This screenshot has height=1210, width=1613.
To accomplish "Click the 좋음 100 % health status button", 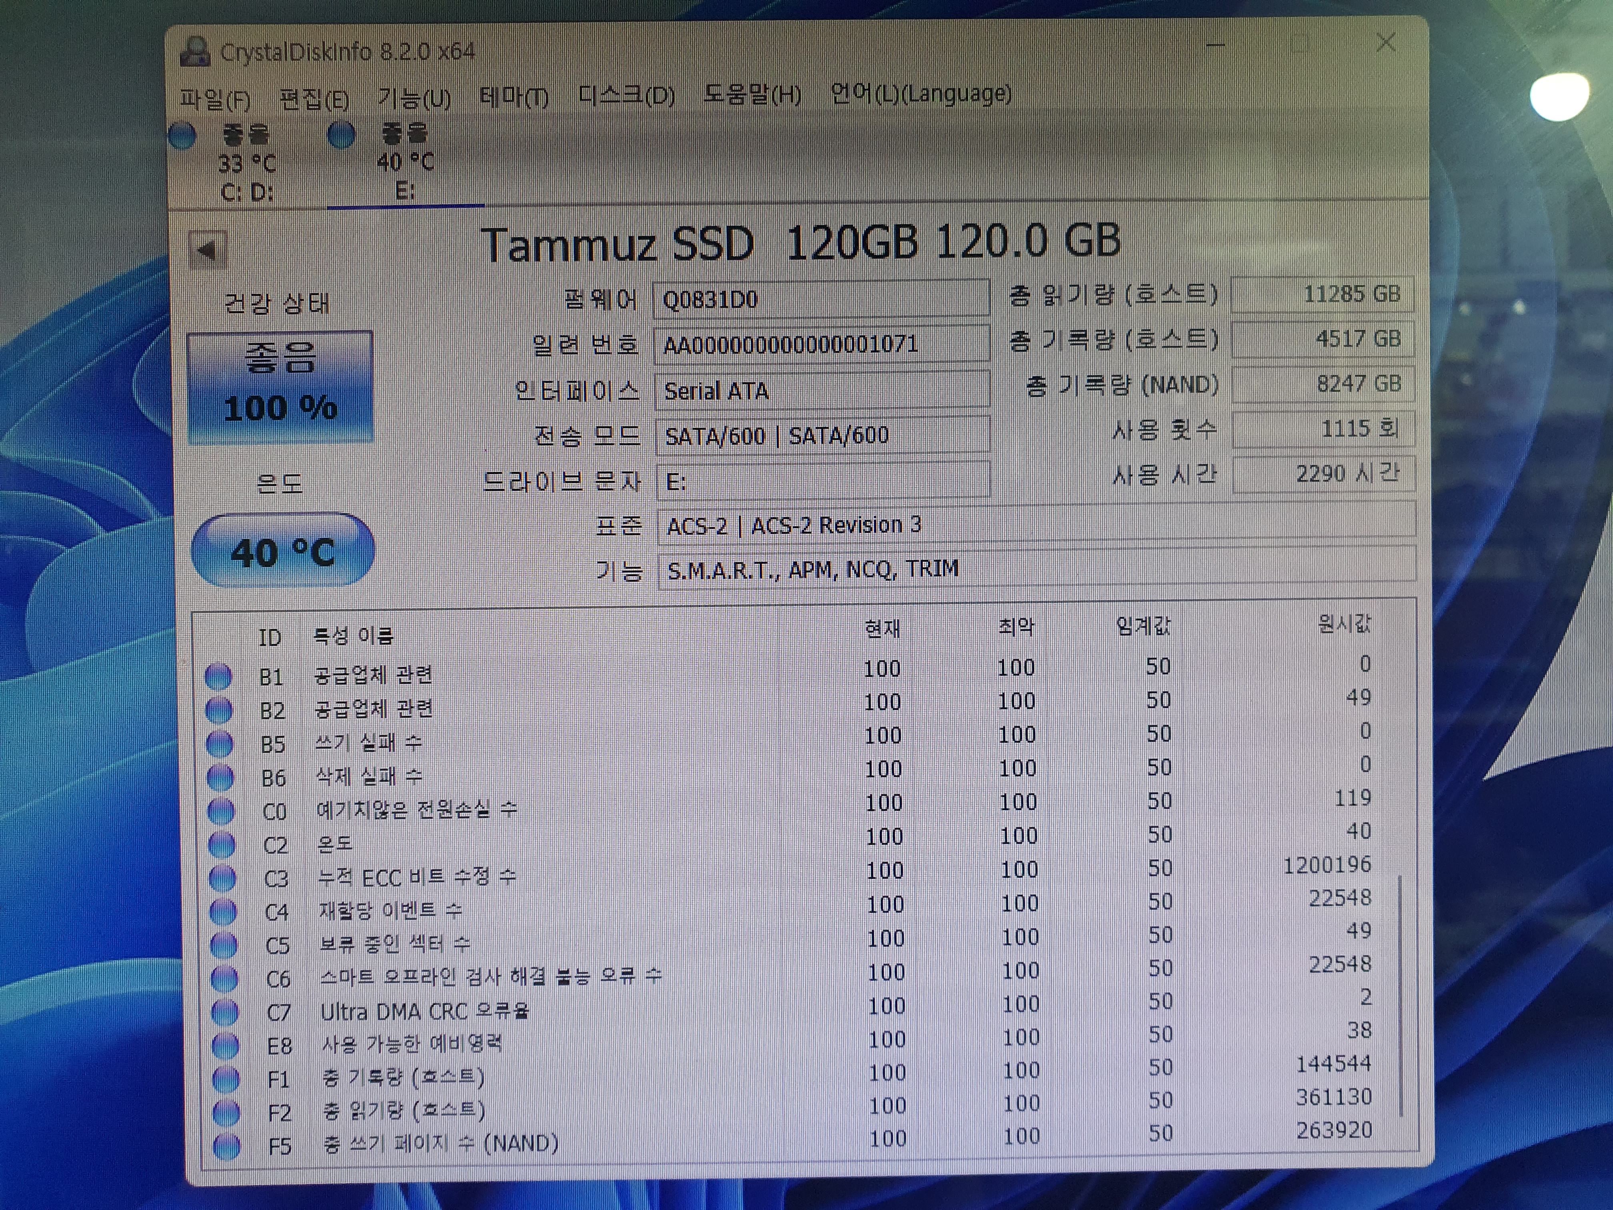I will [x=281, y=387].
